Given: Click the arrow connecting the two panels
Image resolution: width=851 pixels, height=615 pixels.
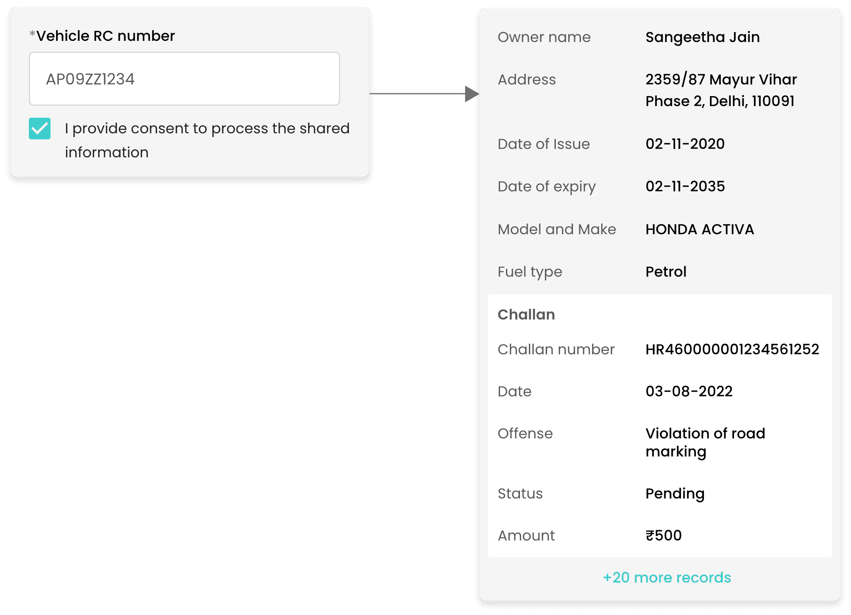Looking at the screenshot, I should [x=425, y=93].
